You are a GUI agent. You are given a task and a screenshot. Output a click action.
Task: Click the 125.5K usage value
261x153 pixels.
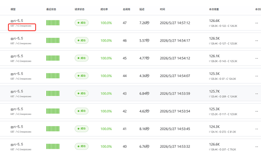[214, 74]
